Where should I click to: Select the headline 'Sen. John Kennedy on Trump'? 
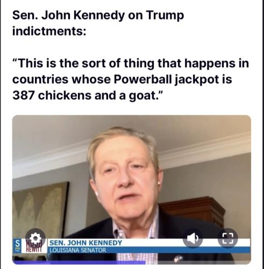click(98, 16)
